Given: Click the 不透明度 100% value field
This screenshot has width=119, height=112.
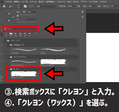Looking at the screenshot, I should click(70, 6).
